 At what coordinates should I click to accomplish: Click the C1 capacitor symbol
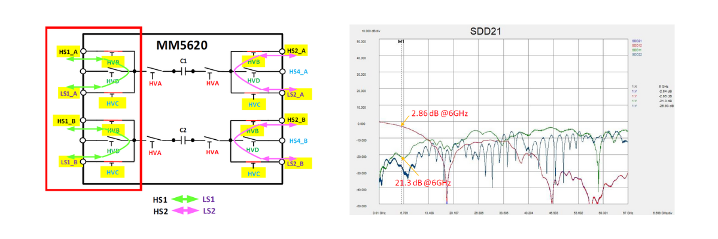tap(185, 71)
